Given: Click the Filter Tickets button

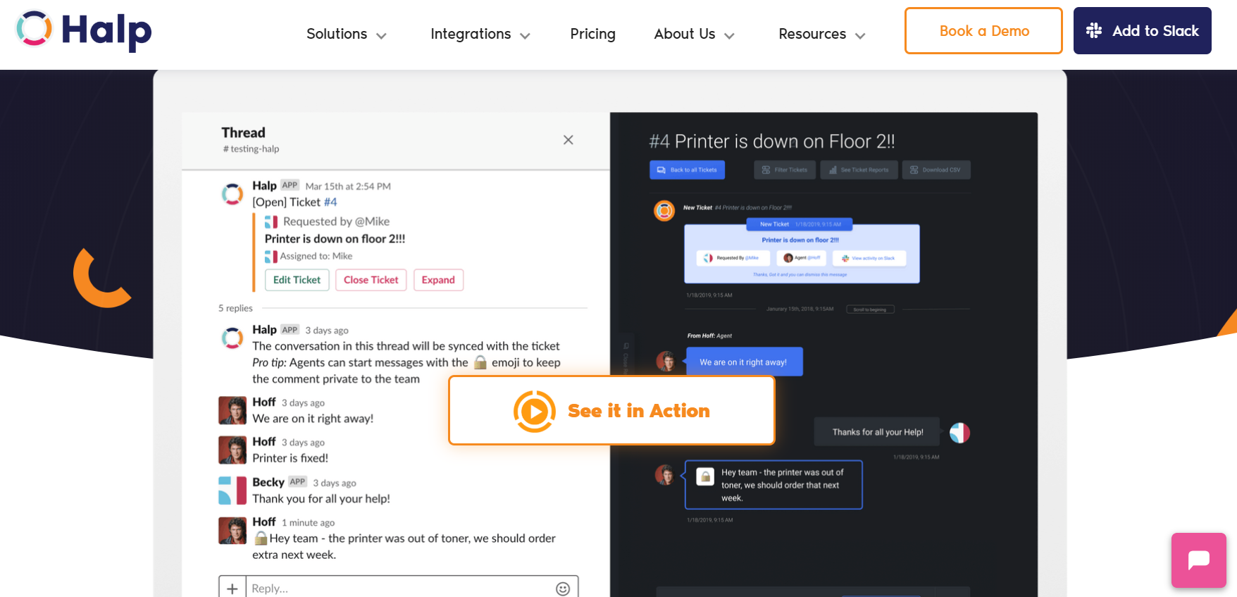Looking at the screenshot, I should pyautogui.click(x=785, y=170).
